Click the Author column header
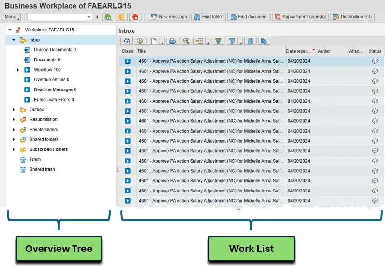Image resolution: width=385 pixels, height=266 pixels. coord(332,51)
